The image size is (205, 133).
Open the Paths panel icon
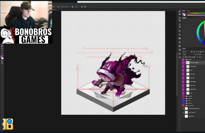180,57
